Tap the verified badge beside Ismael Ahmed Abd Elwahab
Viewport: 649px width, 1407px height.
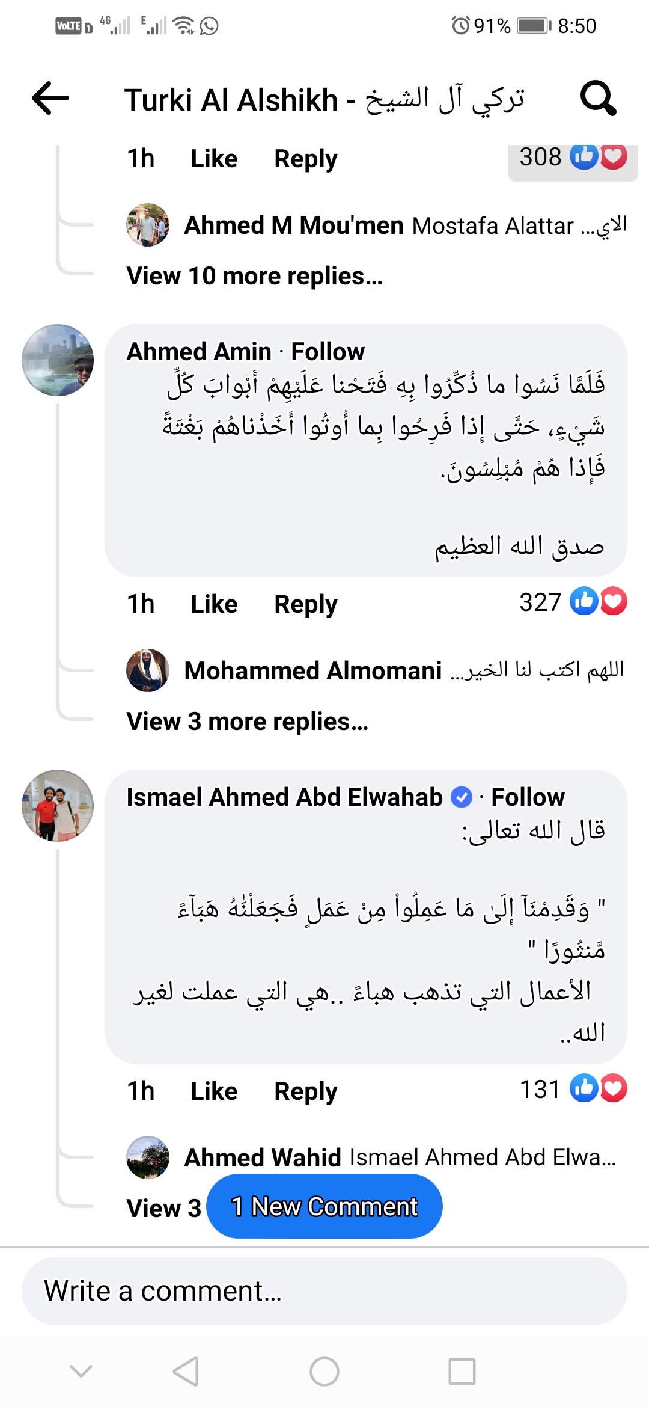461,796
